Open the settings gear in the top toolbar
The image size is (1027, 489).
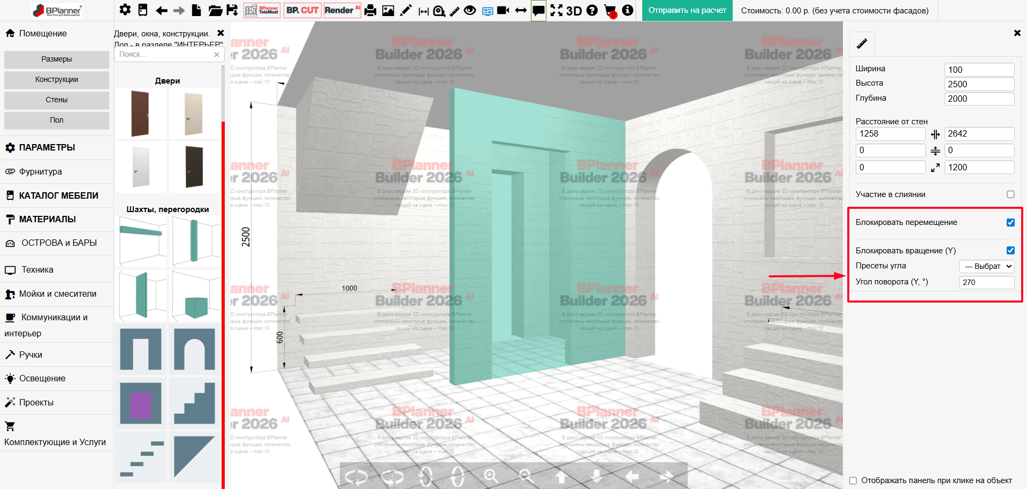[125, 10]
